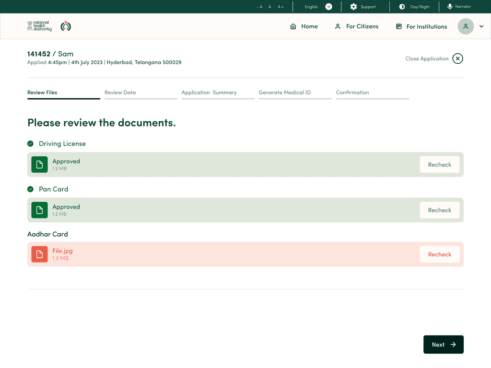Viewport: 491px width, 368px height.
Task: Click the Narrator microphone icon
Action: click(450, 7)
